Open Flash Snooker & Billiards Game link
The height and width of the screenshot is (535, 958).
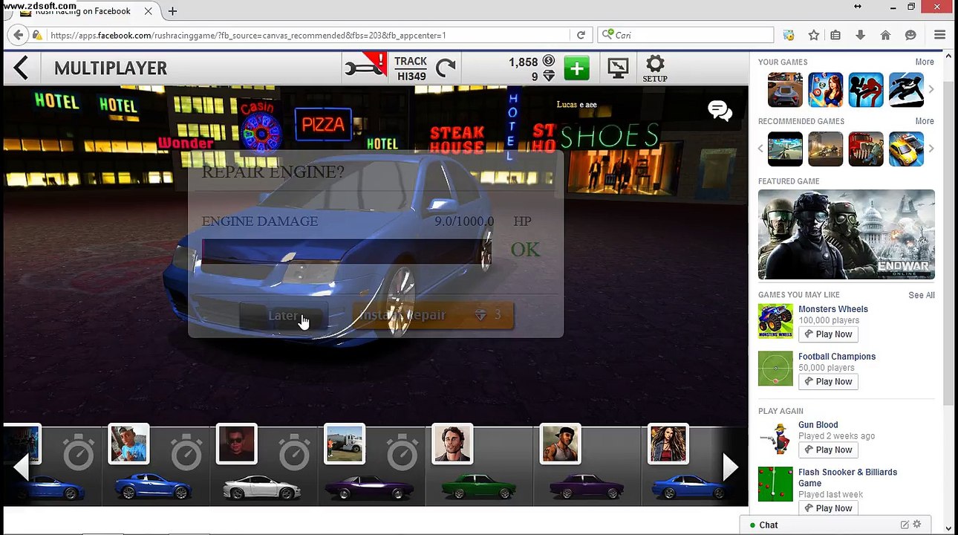(x=848, y=477)
